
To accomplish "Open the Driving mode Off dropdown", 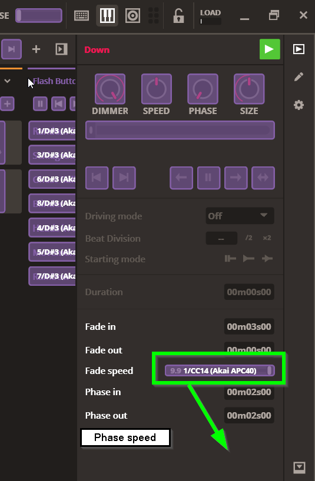I will (240, 216).
